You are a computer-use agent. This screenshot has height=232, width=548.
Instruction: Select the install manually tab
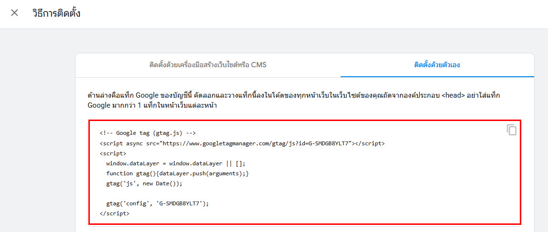[437, 65]
